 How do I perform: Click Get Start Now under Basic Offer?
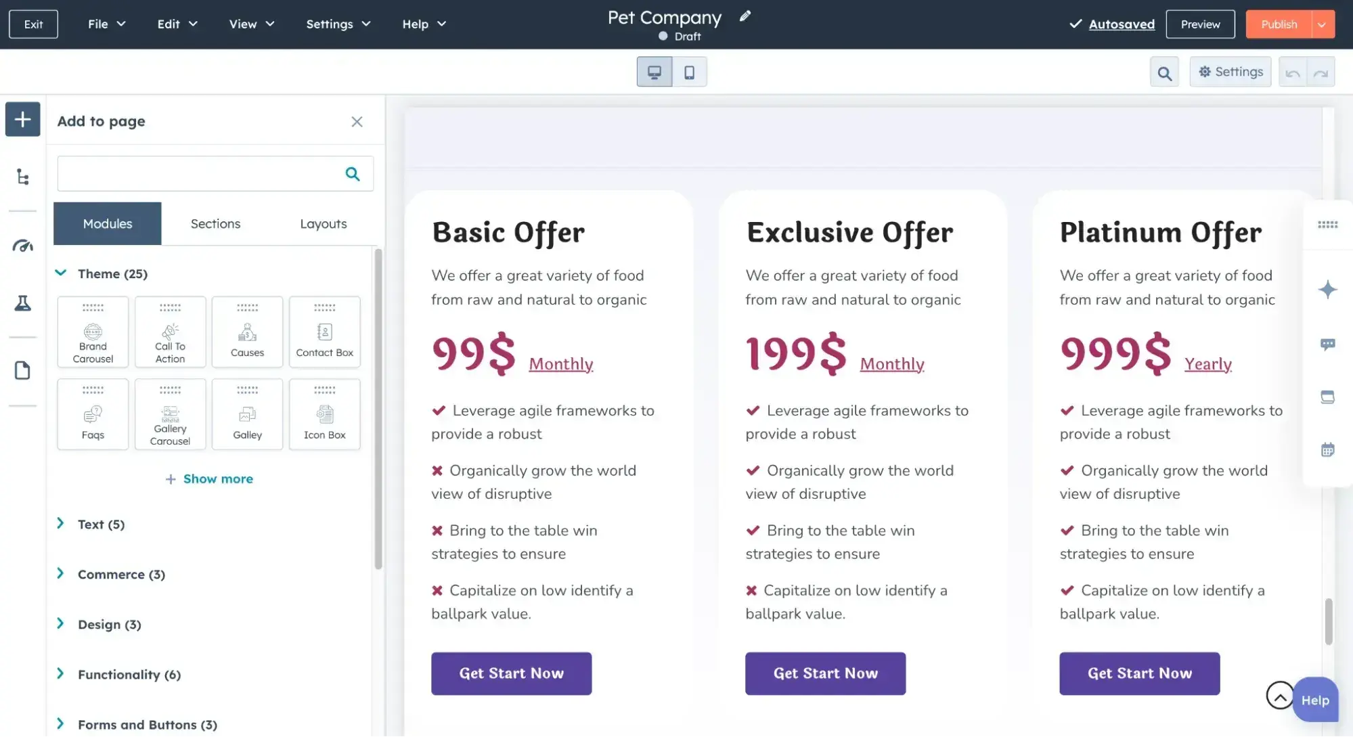coord(511,673)
